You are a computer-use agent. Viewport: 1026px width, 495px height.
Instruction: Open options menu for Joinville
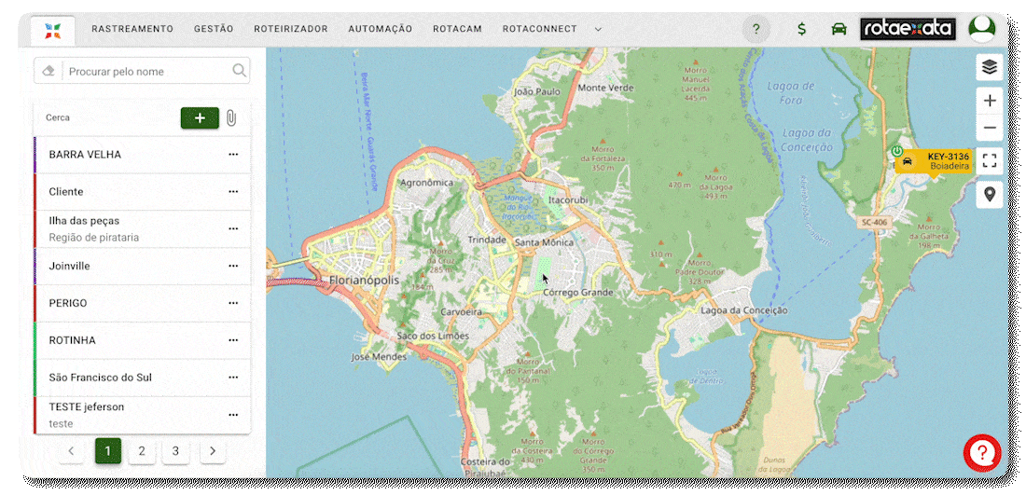pyautogui.click(x=233, y=266)
